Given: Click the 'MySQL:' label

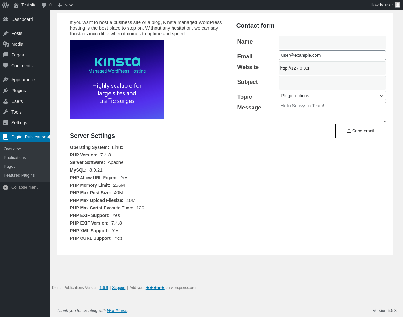Looking at the screenshot, I should pos(78,170).
